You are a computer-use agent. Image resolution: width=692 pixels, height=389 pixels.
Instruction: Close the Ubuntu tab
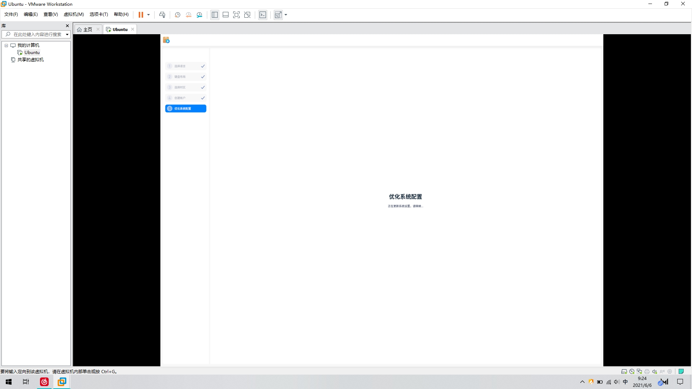[133, 29]
